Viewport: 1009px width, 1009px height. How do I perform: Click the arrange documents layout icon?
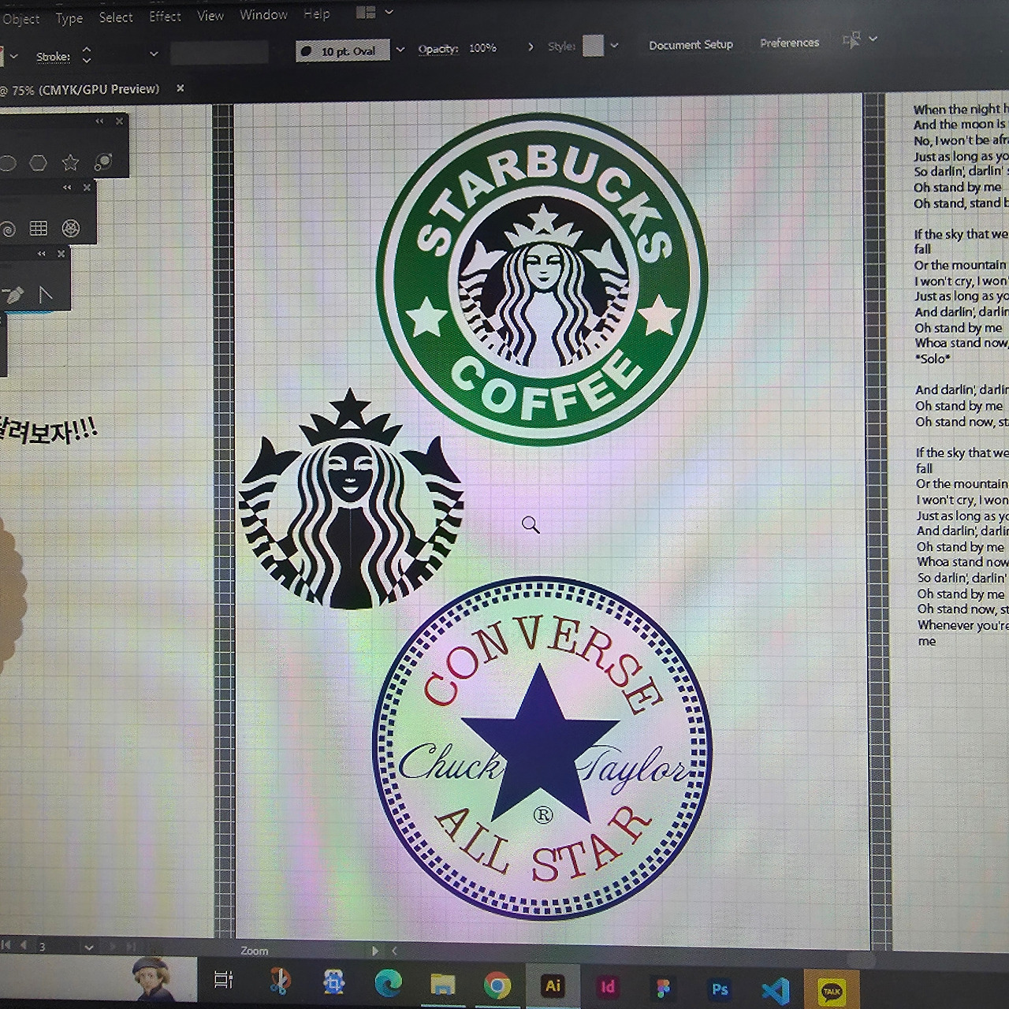[366, 13]
